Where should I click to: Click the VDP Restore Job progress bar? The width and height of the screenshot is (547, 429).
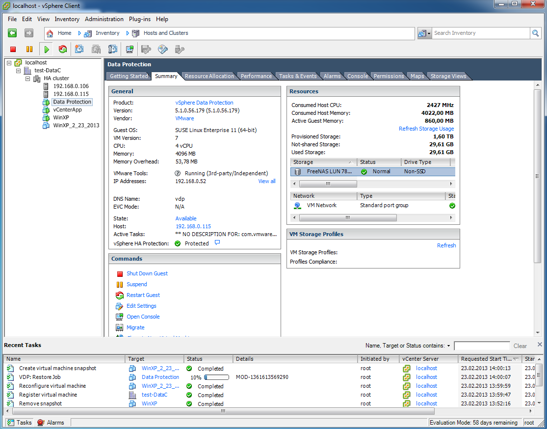(216, 377)
